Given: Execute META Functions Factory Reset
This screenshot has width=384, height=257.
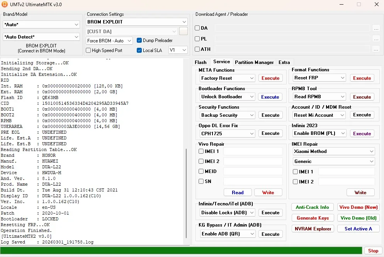Looking at the screenshot, I should pos(270,78).
